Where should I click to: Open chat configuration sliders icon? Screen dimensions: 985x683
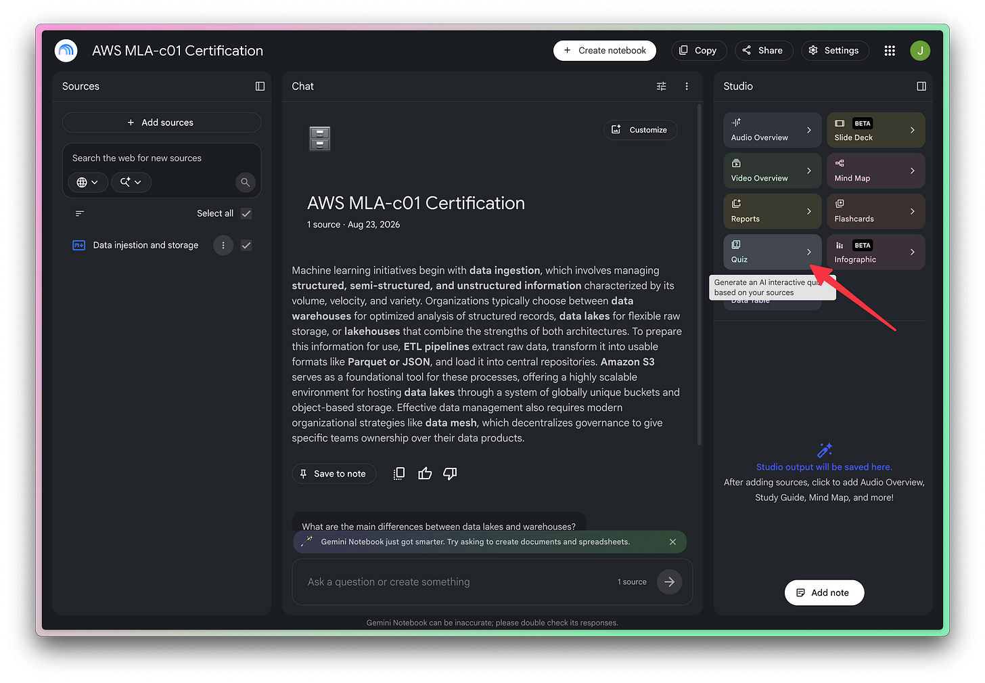point(662,86)
